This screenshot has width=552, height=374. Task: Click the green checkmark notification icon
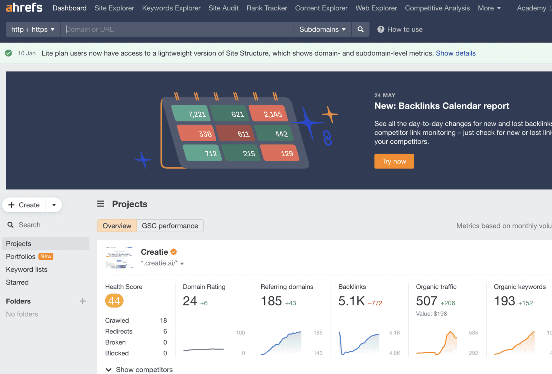9,53
